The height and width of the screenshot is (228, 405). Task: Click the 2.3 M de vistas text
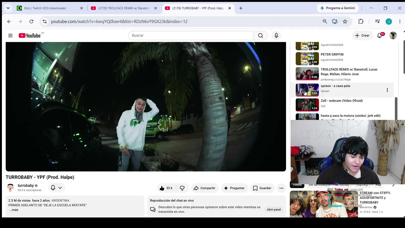[19, 200]
